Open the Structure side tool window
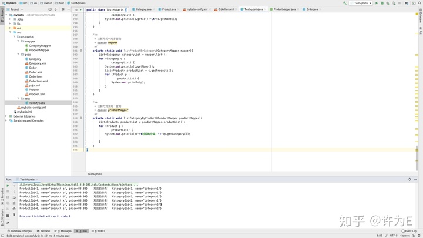 [x=2, y=217]
